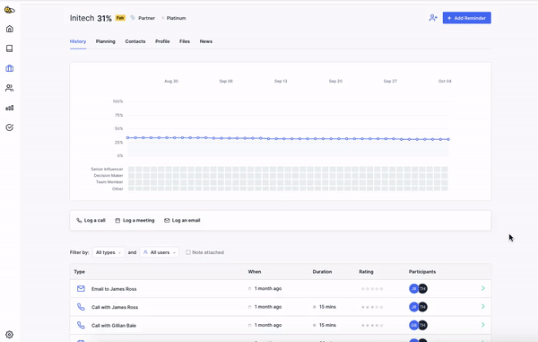The height and width of the screenshot is (342, 538).
Task: Expand the Email to James Ross row chevron
Action: [482, 288]
